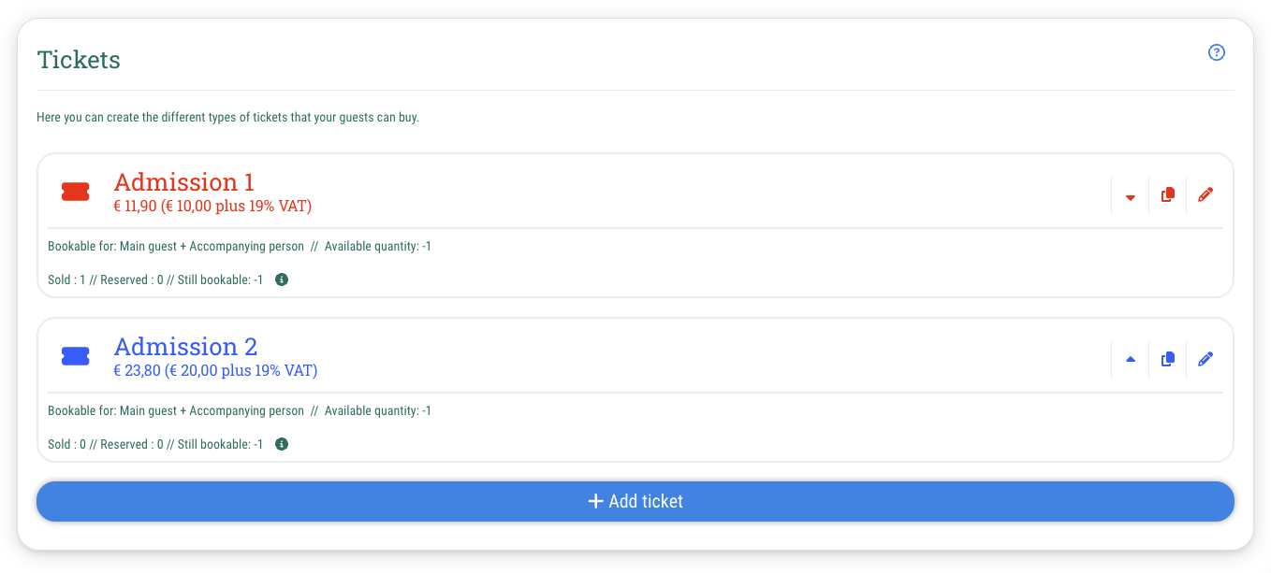This screenshot has height=573, width=1271.
Task: Duplicate the Admission 2 ticket
Action: [1167, 360]
